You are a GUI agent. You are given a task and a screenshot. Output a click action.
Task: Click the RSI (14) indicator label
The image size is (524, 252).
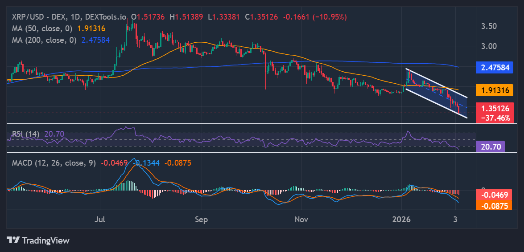click(x=25, y=134)
